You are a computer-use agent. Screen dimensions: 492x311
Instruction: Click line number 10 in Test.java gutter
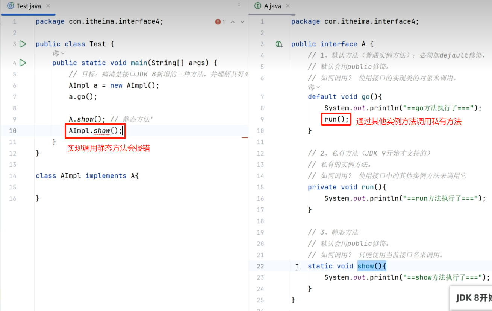13,131
